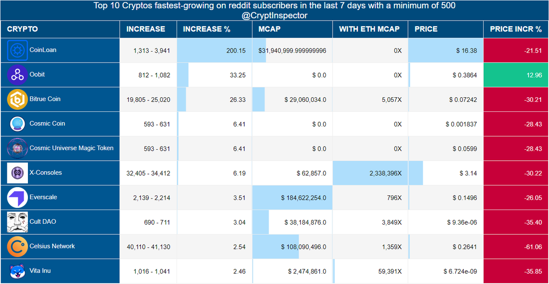This screenshot has height=284, width=549.
Task: Select the WITH ETH MCAP column header
Action: [370, 29]
